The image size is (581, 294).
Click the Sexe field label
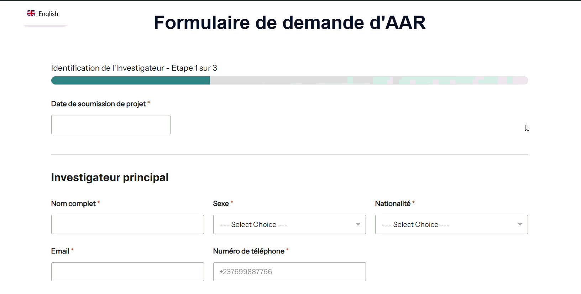(x=221, y=203)
